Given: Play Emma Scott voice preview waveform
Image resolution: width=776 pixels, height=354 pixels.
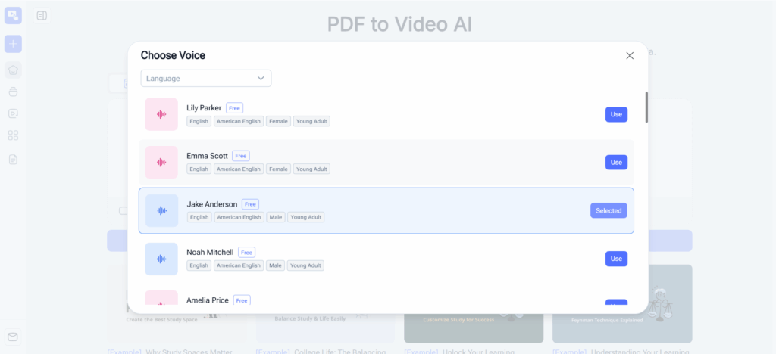Looking at the screenshot, I should point(161,163).
